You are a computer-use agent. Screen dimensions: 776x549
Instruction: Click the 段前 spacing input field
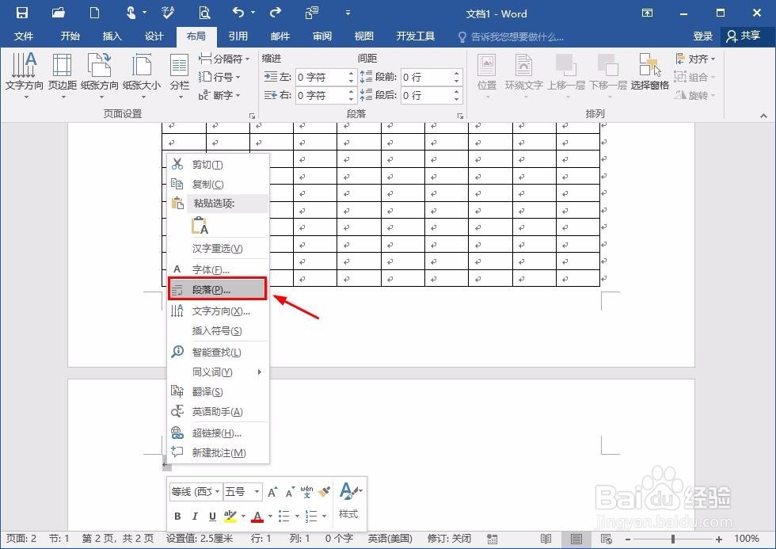(x=428, y=77)
